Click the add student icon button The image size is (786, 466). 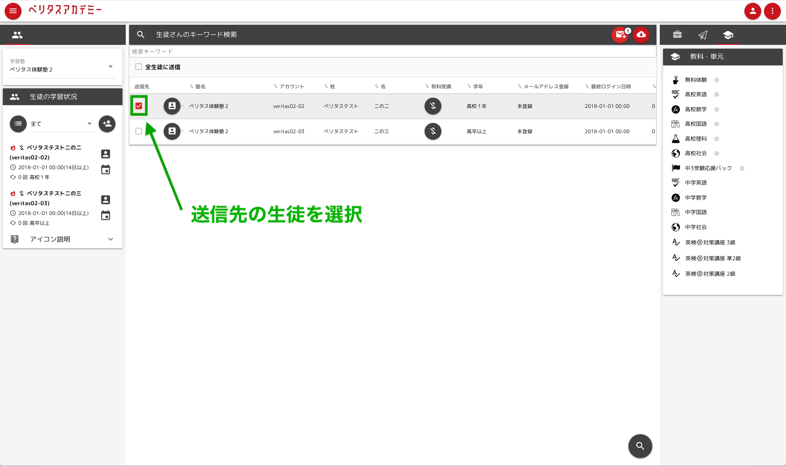(107, 124)
